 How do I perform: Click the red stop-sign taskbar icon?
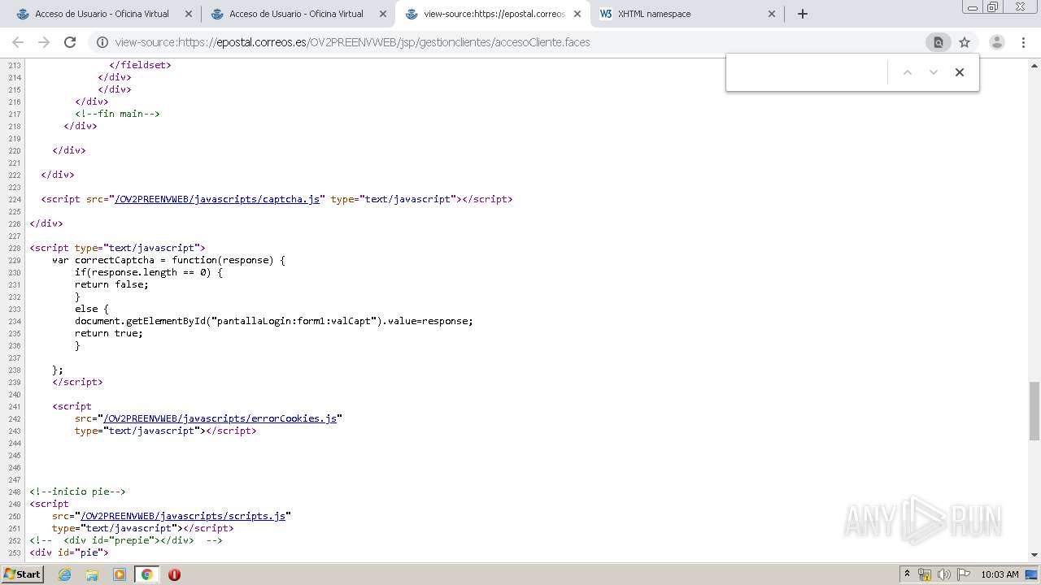[x=174, y=574]
